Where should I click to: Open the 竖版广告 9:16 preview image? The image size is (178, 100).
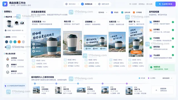tap(136, 42)
